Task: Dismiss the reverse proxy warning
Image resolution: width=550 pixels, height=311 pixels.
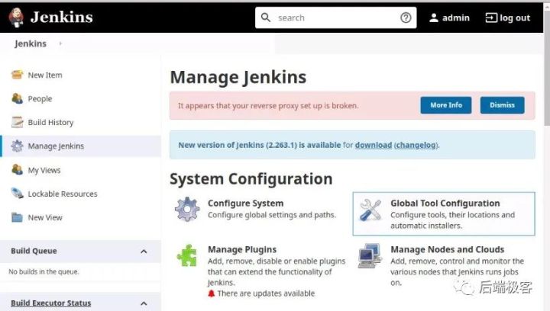Action: pyautogui.click(x=503, y=105)
